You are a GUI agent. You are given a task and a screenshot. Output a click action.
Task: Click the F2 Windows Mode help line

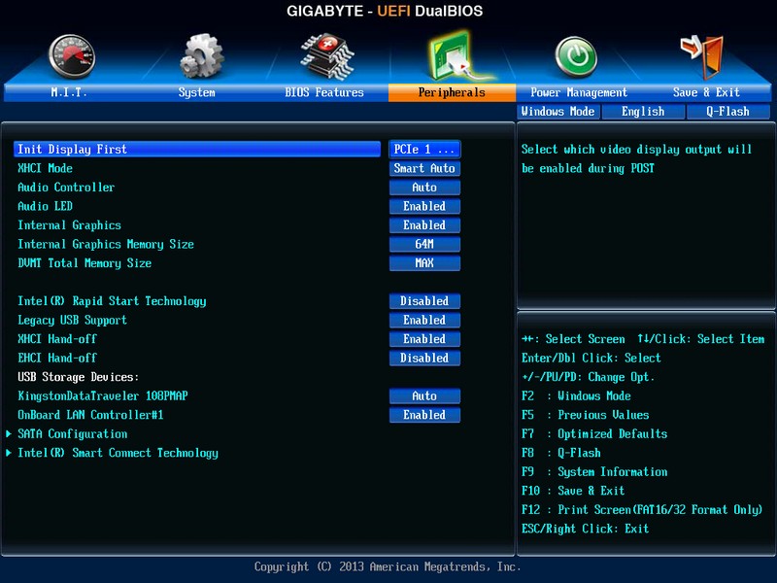click(x=576, y=396)
